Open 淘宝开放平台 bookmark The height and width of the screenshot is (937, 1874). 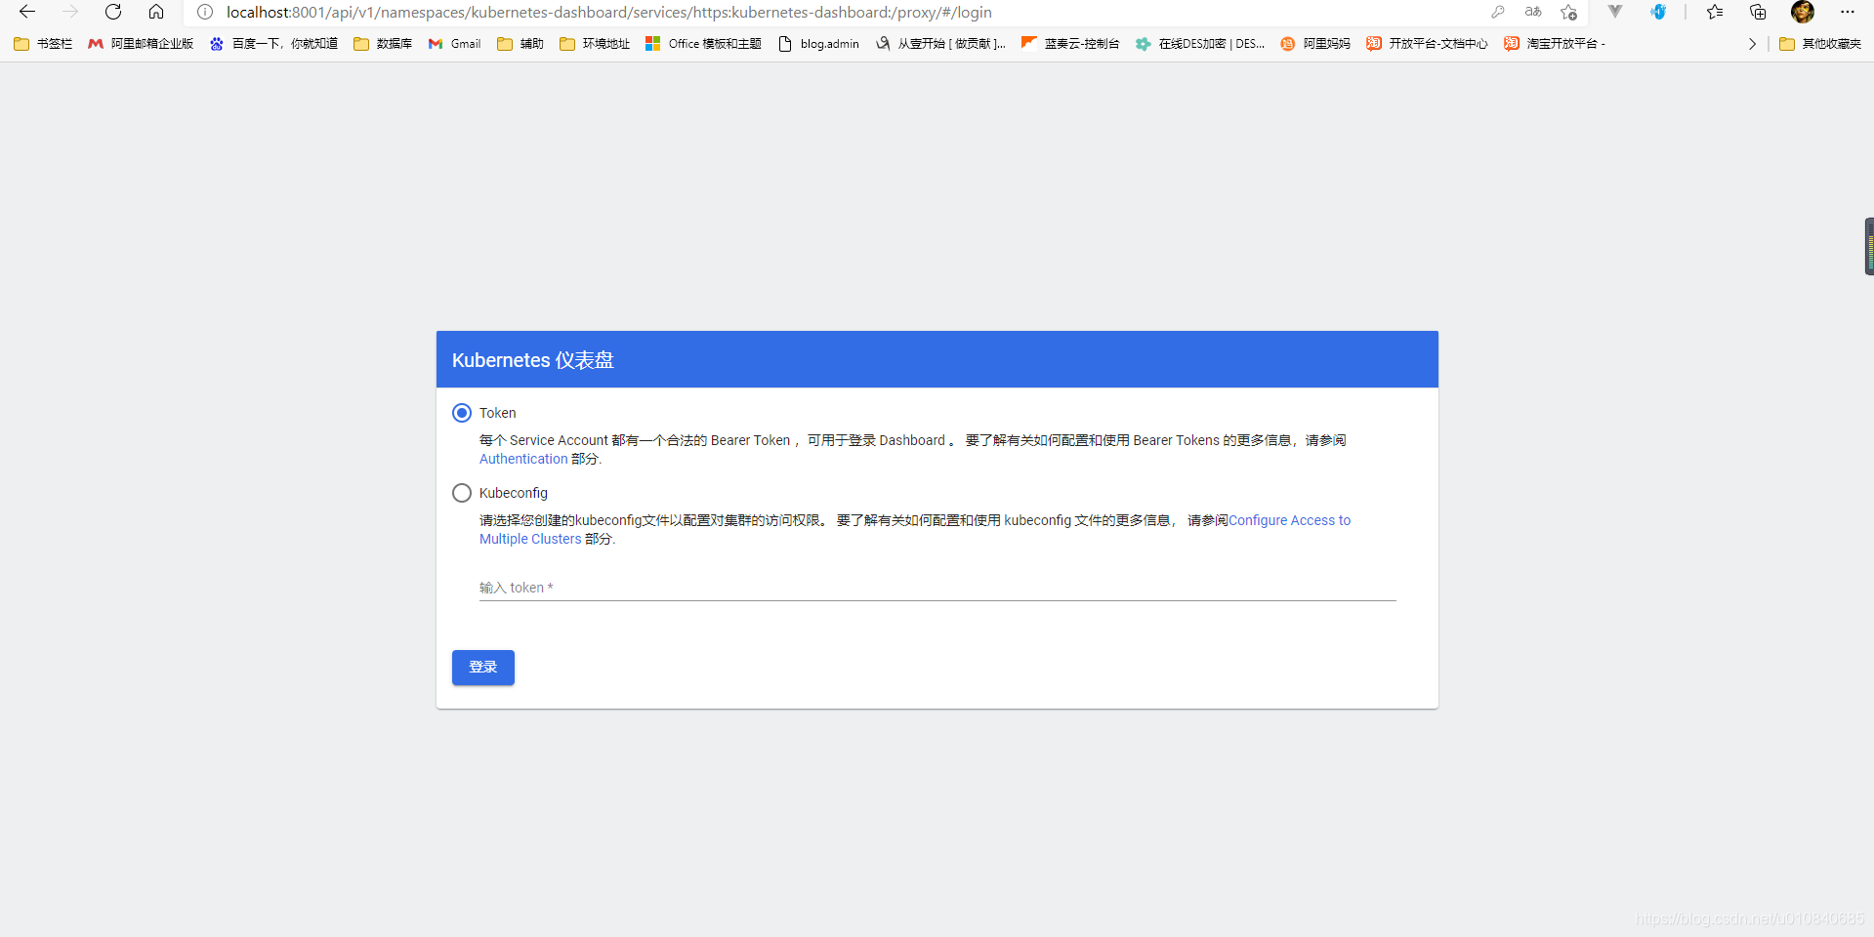1555,43
